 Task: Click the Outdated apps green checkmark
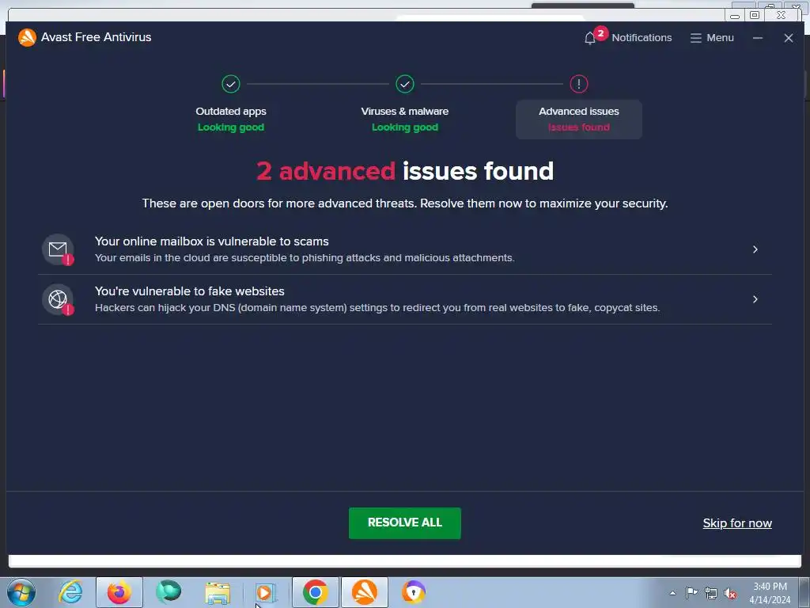231,84
